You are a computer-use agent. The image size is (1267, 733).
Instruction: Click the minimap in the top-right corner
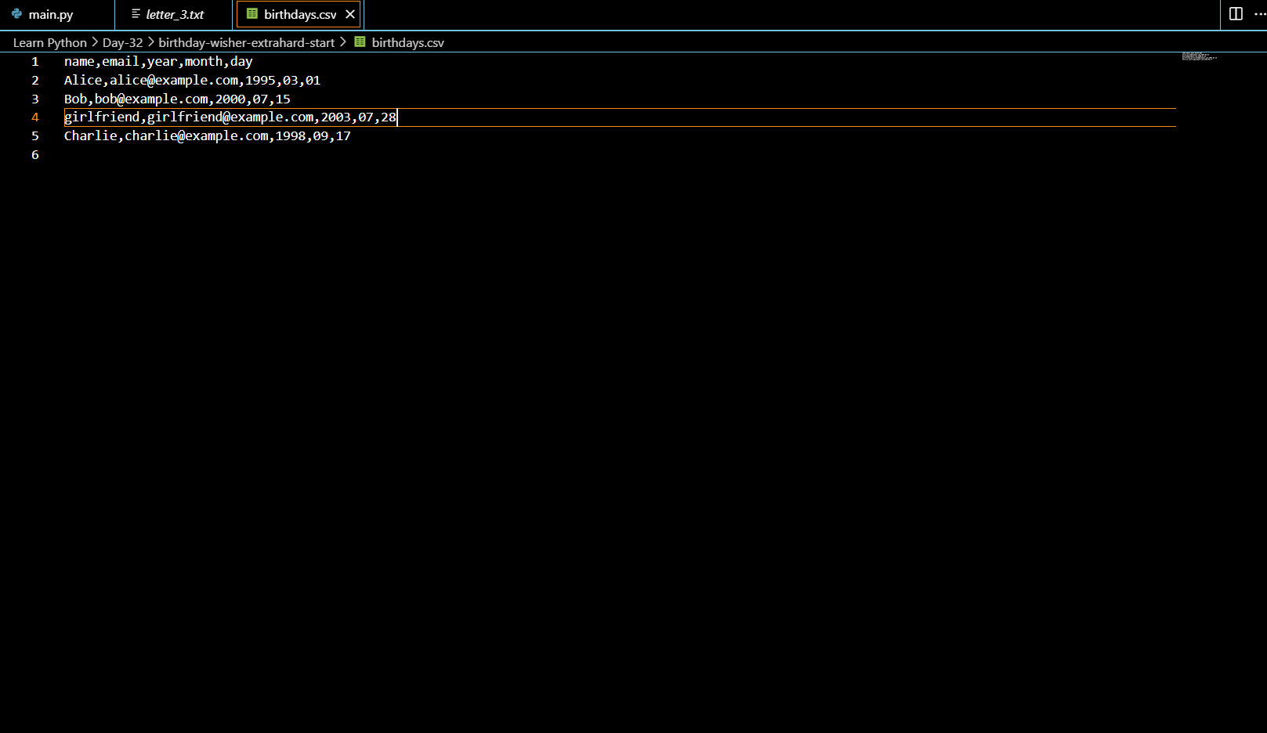pyautogui.click(x=1197, y=57)
